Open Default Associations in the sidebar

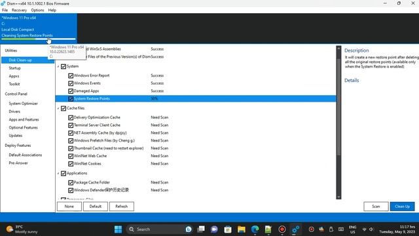tap(26, 155)
